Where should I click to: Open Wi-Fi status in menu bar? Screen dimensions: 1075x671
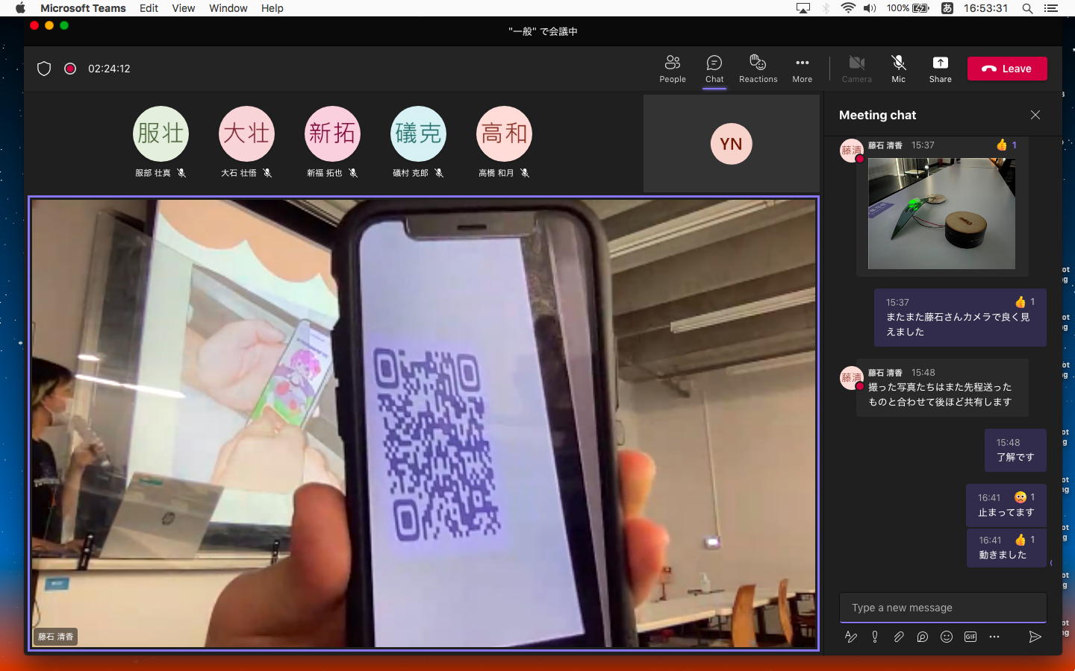click(x=848, y=8)
